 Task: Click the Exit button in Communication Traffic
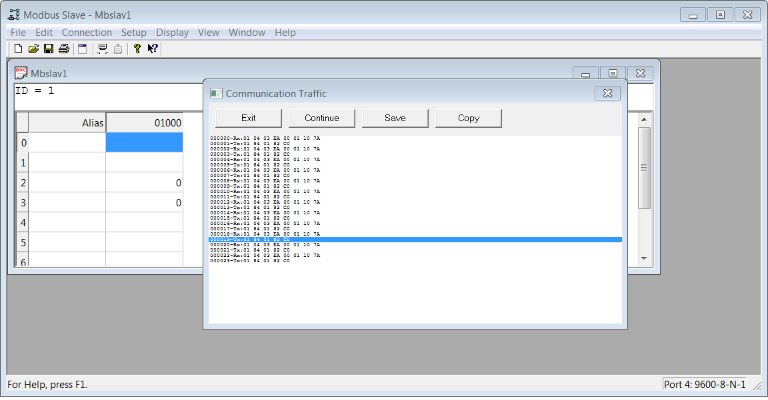(x=248, y=118)
